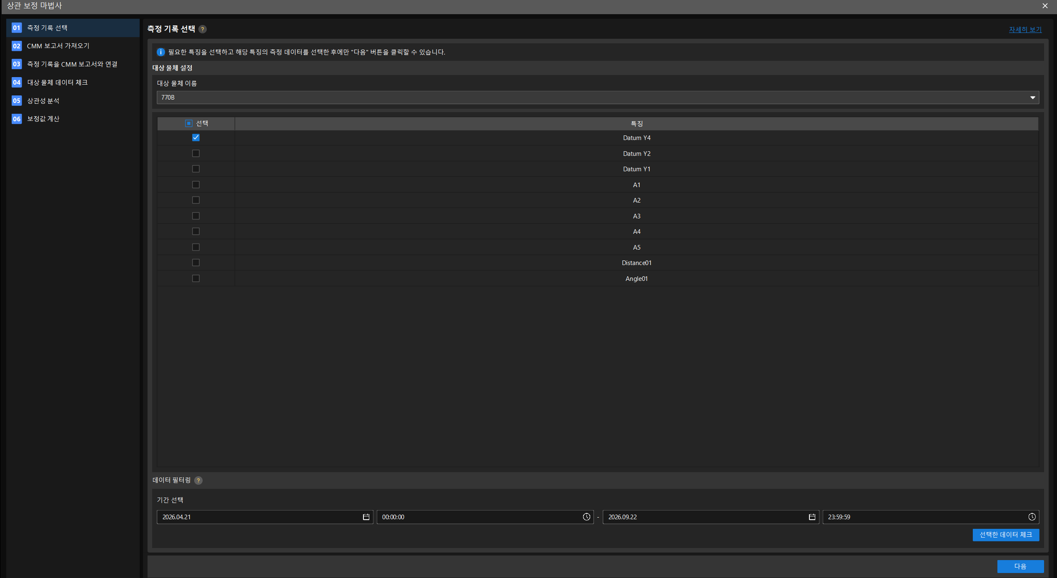Toggle the select-all 선택 header checkbox
The width and height of the screenshot is (1057, 578).
click(189, 123)
